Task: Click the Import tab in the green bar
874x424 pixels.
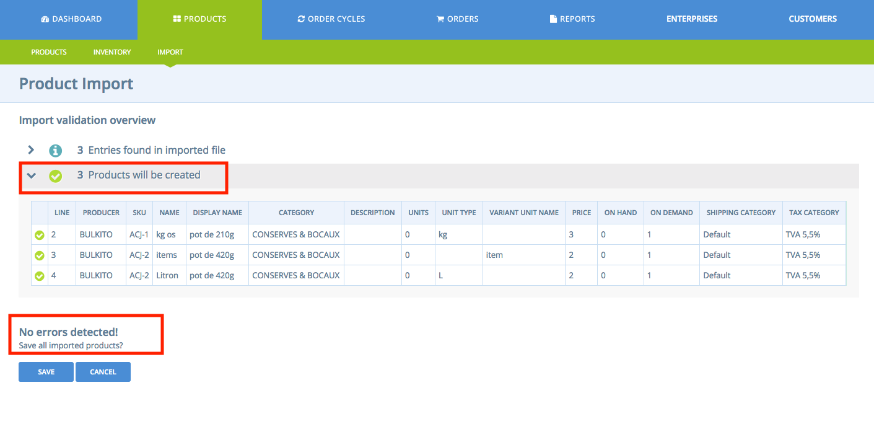Action: tap(170, 52)
